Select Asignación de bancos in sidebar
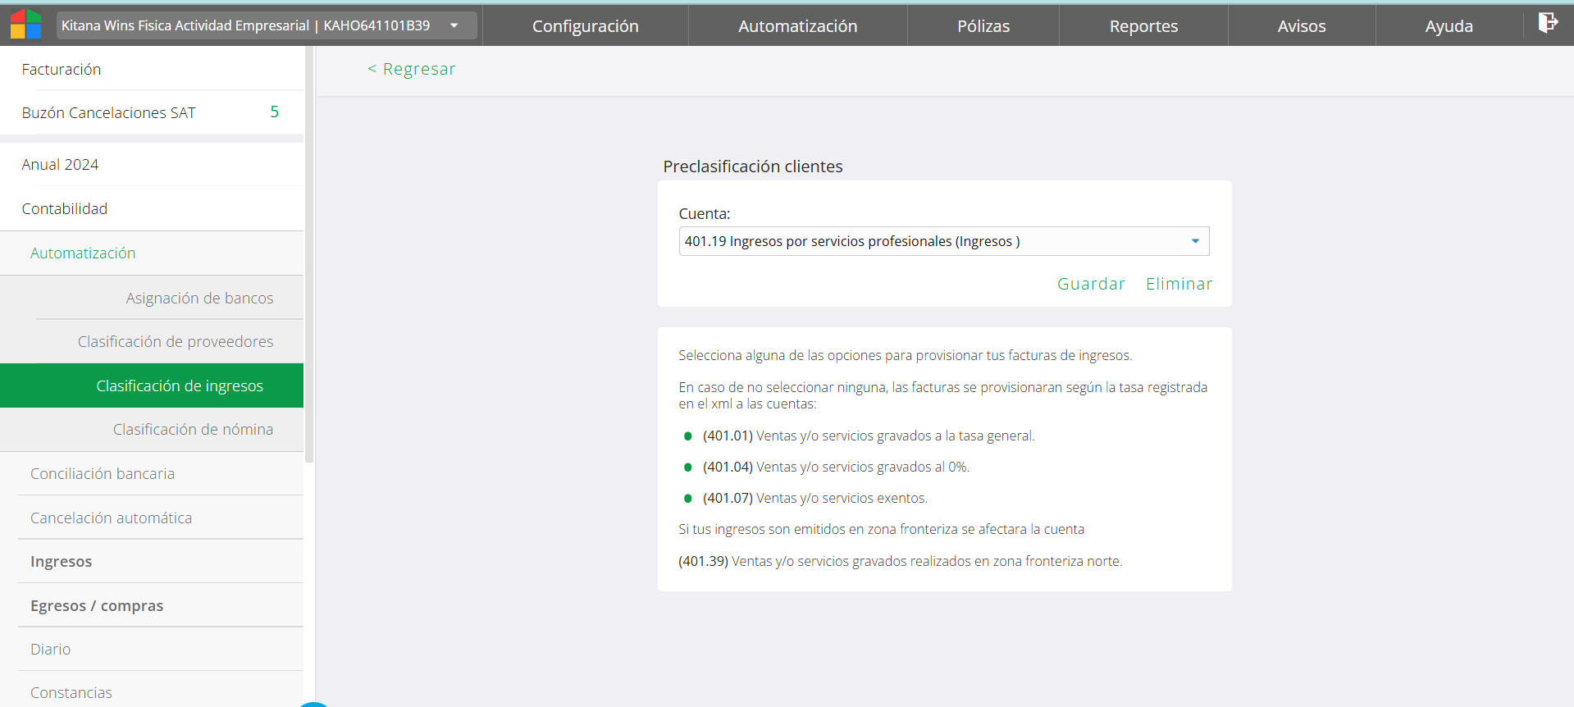 pos(199,298)
